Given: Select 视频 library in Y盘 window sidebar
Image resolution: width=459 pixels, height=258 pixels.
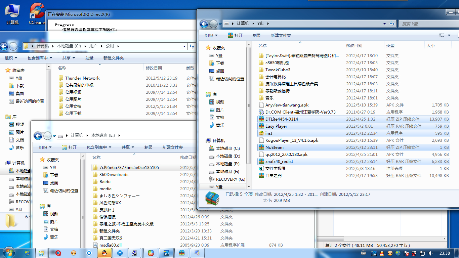Looking at the screenshot, I should coord(217,102).
